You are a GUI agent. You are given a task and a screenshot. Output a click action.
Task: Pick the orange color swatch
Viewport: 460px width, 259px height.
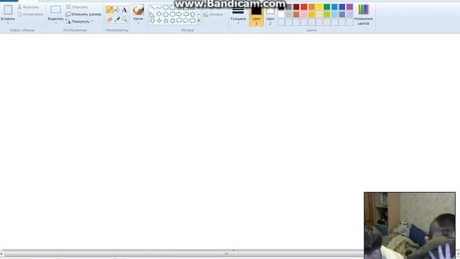[x=311, y=7]
